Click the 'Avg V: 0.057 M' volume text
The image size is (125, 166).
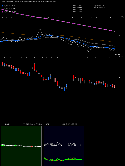click(99, 5)
